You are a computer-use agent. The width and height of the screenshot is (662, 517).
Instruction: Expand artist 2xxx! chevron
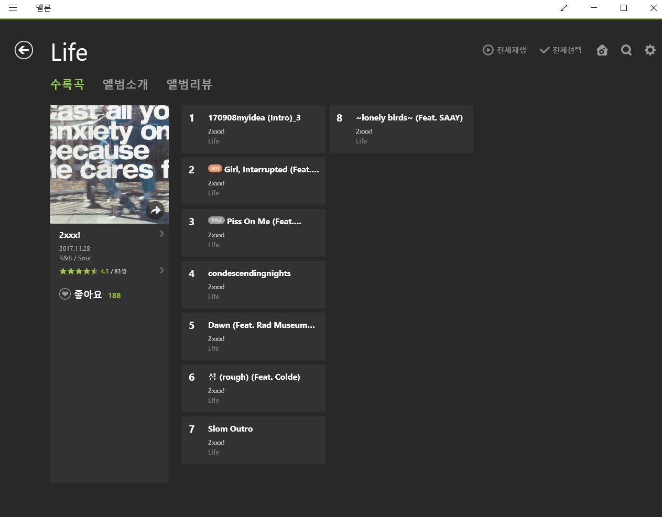coord(161,234)
